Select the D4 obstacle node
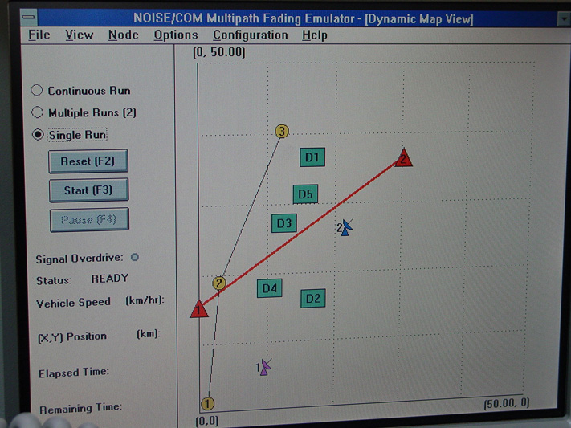This screenshot has width=571, height=428. pos(270,288)
